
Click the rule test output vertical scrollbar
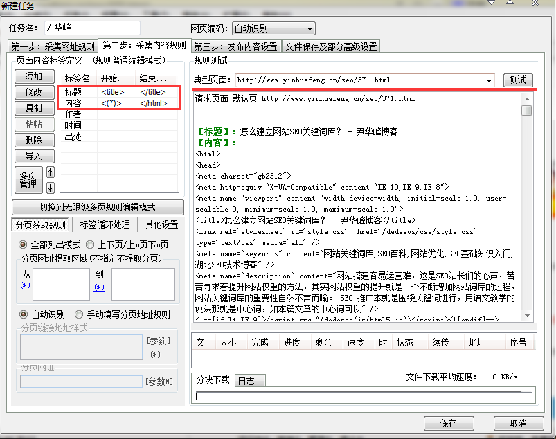pyautogui.click(x=527, y=208)
